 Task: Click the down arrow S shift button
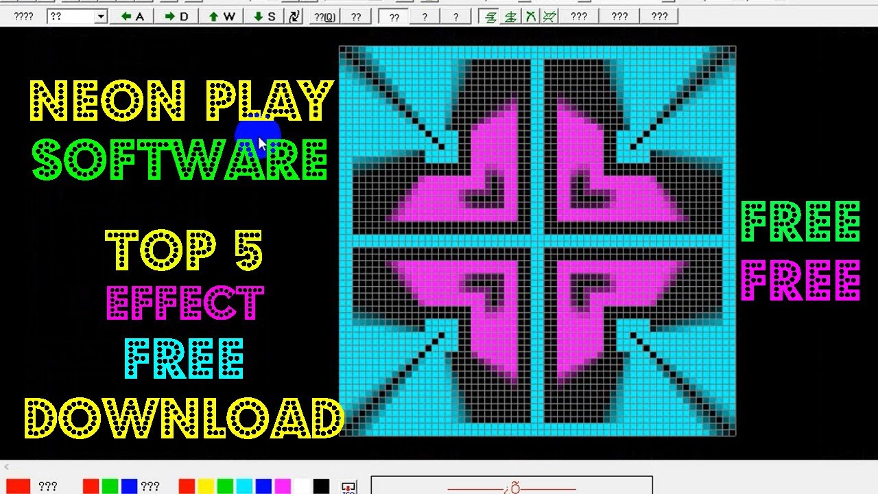(264, 16)
